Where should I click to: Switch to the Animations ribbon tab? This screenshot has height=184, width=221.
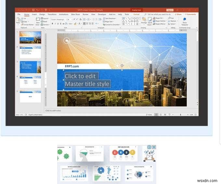point(64,14)
